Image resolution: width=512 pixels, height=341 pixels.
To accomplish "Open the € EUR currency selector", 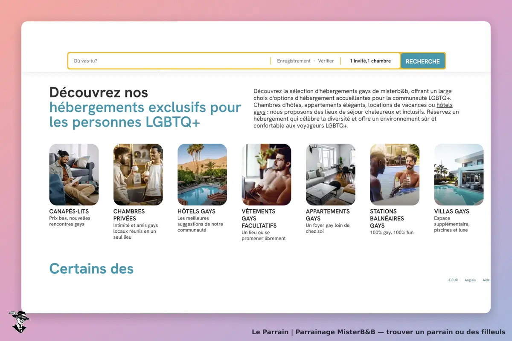I will tap(453, 280).
